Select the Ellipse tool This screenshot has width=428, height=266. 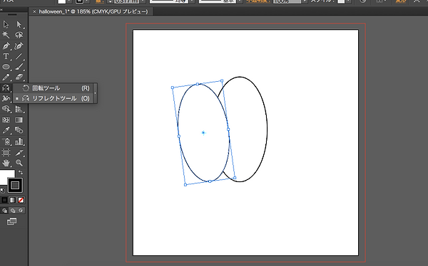[6, 67]
